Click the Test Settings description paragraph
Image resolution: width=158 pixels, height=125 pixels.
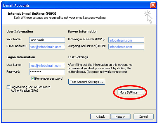coord(100,68)
